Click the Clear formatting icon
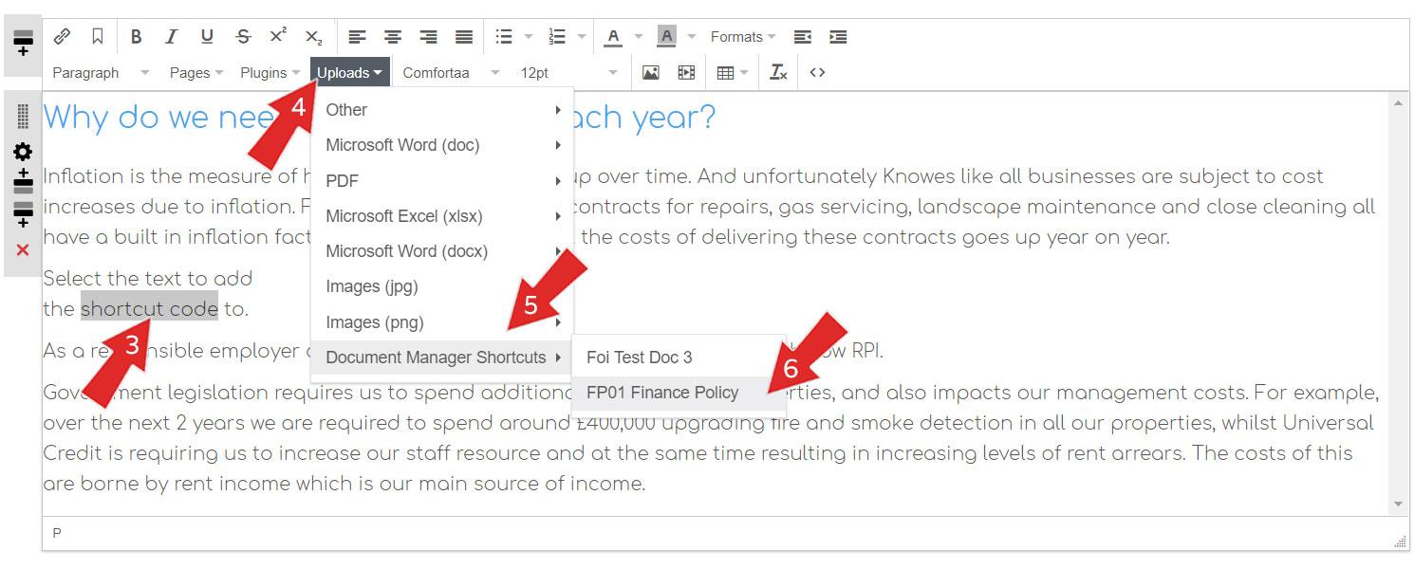This screenshot has width=1414, height=569. pos(777,72)
